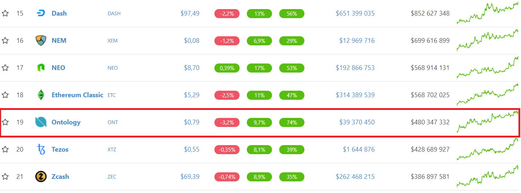Open the Ethereum Classic coin page link
Image resolution: width=521 pixels, height=193 pixels.
point(77,95)
